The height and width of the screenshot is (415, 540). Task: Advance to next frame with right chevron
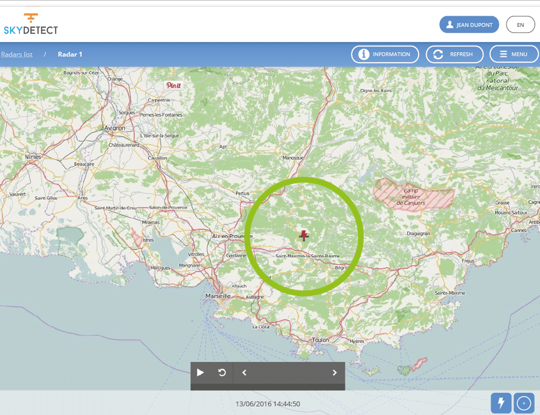coord(334,373)
